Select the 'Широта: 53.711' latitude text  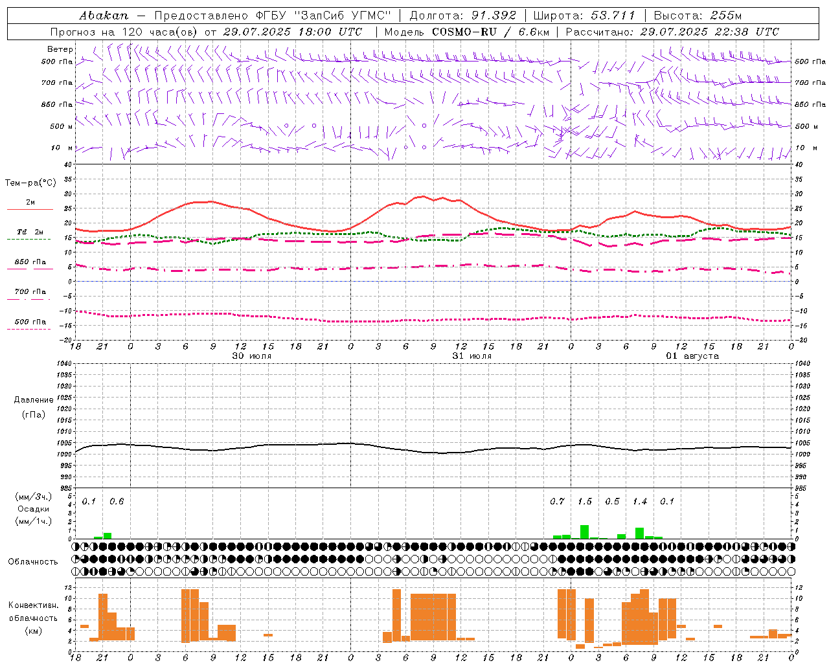[584, 16]
